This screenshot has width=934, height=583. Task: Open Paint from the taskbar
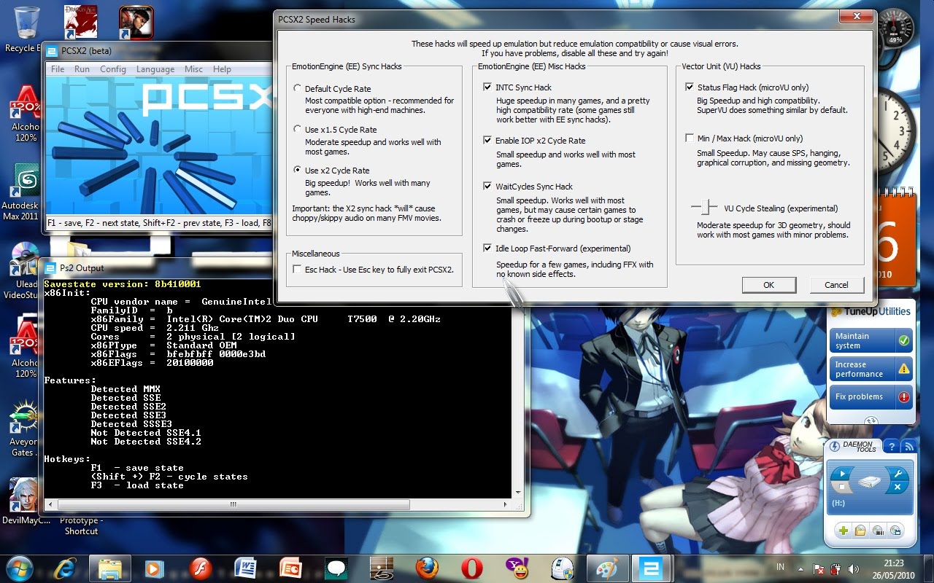(x=607, y=568)
